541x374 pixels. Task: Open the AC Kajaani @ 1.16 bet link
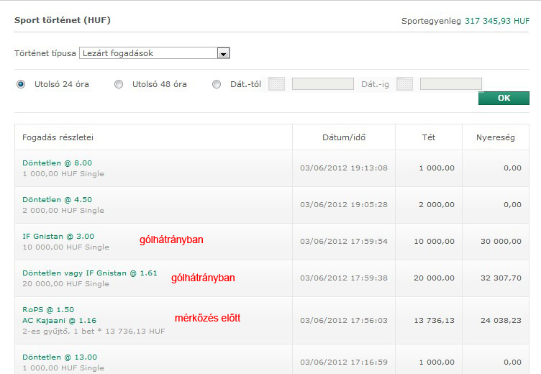click(x=59, y=321)
